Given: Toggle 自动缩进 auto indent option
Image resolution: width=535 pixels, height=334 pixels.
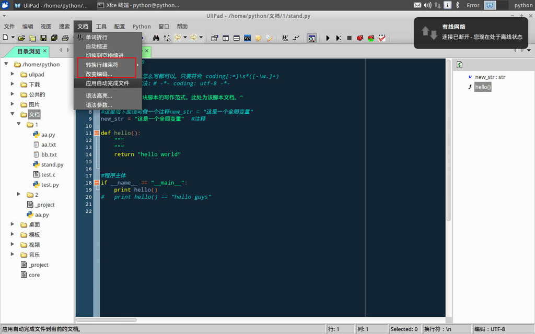Looking at the screenshot, I should coord(97,46).
